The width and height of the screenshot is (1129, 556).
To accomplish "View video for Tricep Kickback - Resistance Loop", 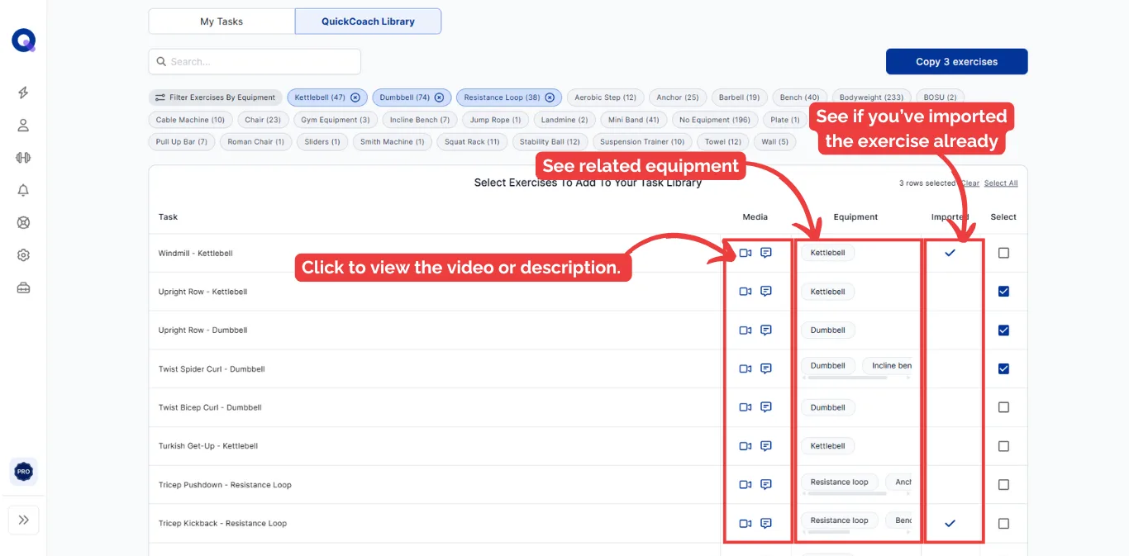I will click(746, 523).
